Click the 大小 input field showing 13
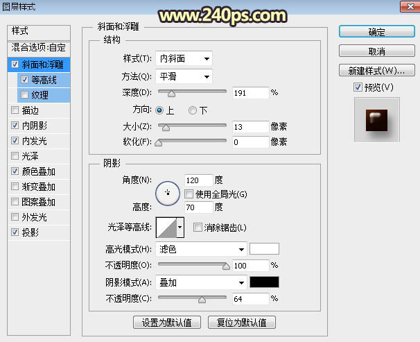 250,126
